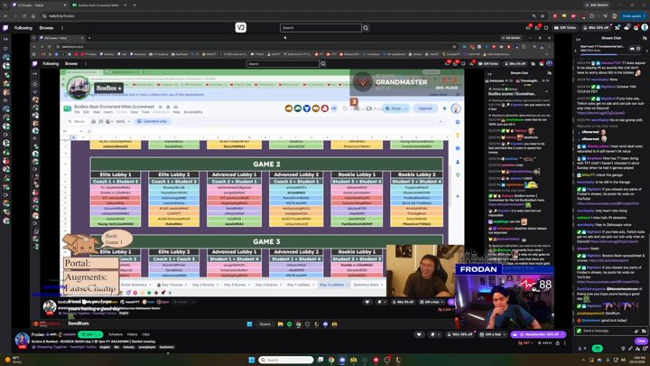The width and height of the screenshot is (650, 366).
Task: Click Upgrade in the streamed spreadsheet
Action: [425, 108]
